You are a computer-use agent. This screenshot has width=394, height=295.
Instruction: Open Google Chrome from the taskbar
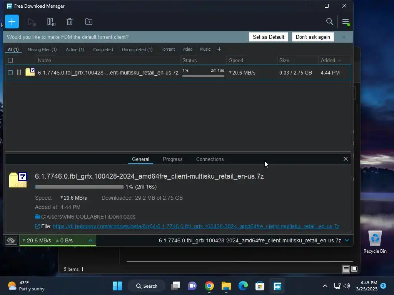point(209,286)
